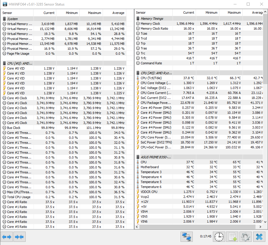268x245 pixels.
Task: Select the ASUS PRIME B350 group header
Action: tap(199, 157)
